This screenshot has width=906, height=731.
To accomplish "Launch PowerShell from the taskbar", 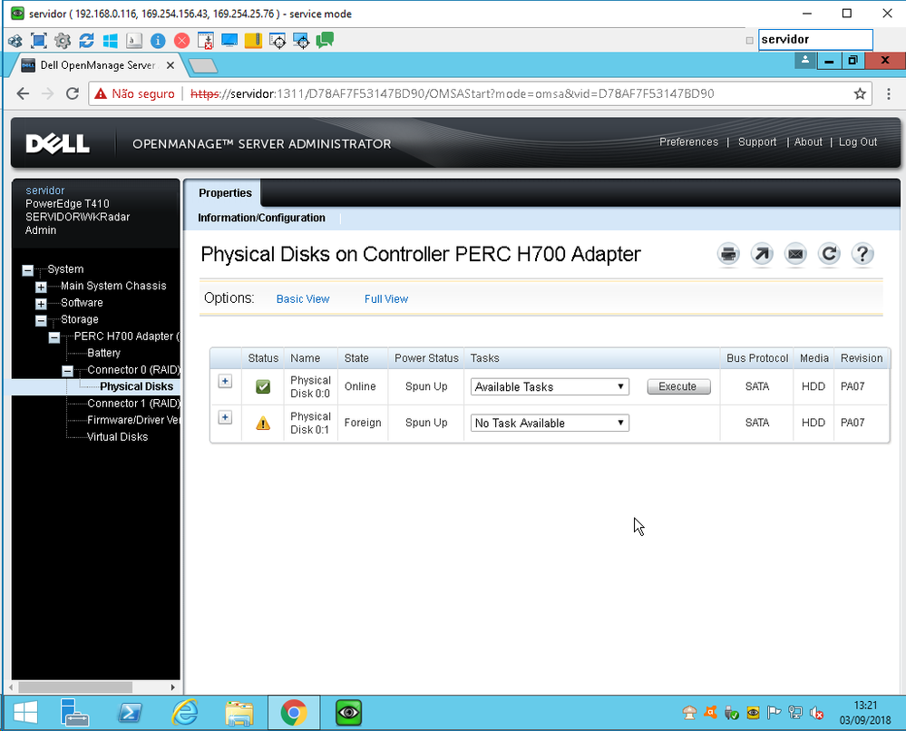I will coord(130,713).
